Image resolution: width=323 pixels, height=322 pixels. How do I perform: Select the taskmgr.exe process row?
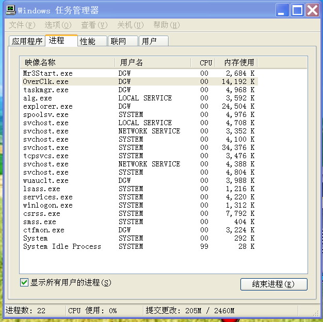tap(45, 90)
